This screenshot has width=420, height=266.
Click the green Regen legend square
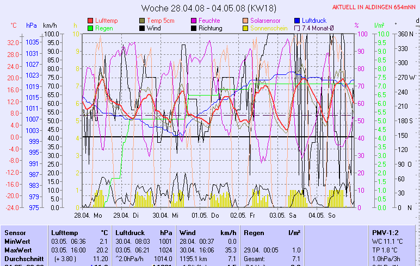pos(90,28)
